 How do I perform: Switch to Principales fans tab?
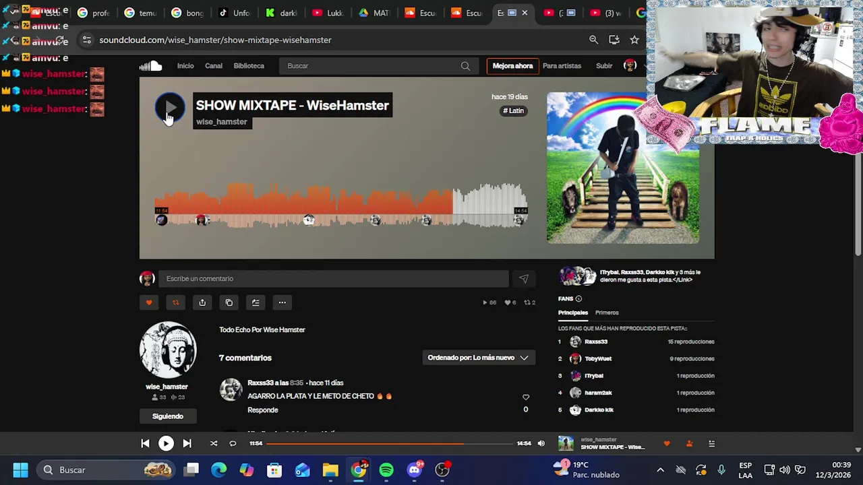(x=573, y=313)
